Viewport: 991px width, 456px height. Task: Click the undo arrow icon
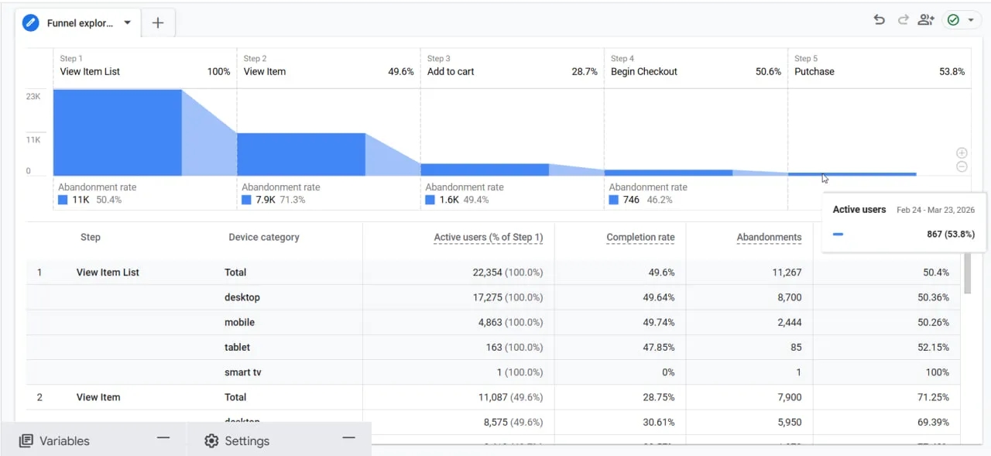coord(879,20)
